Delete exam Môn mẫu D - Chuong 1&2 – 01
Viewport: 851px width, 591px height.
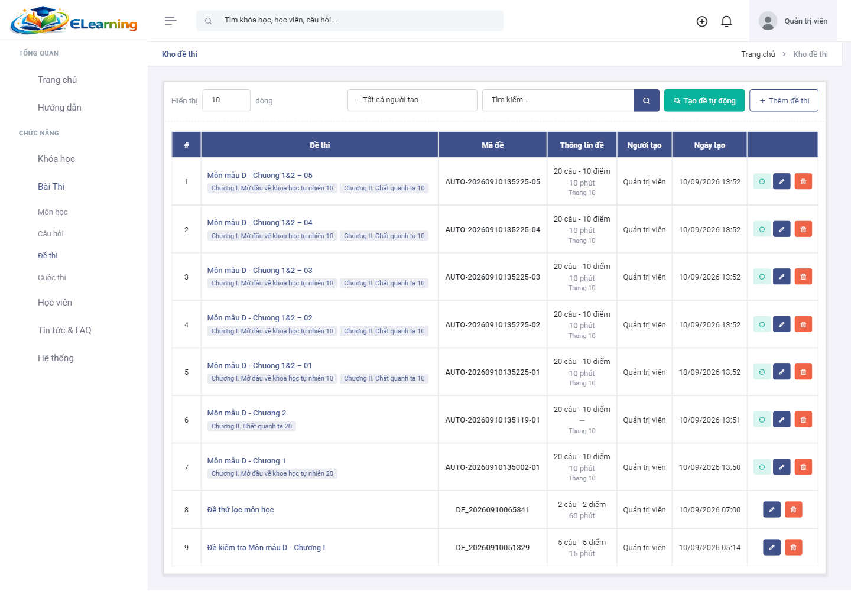click(803, 372)
